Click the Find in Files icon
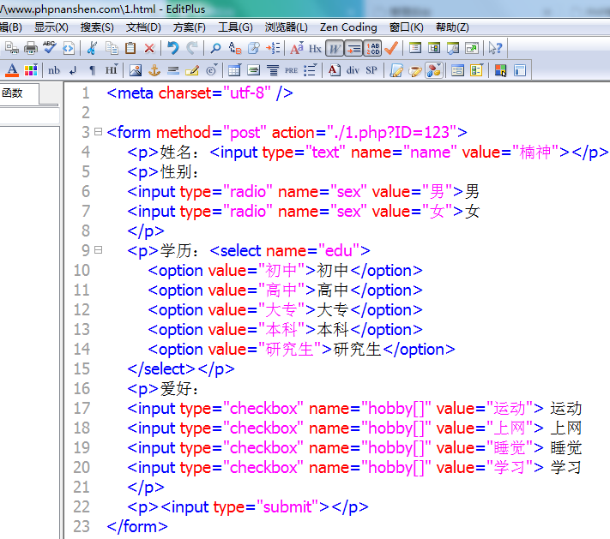 tap(254, 48)
